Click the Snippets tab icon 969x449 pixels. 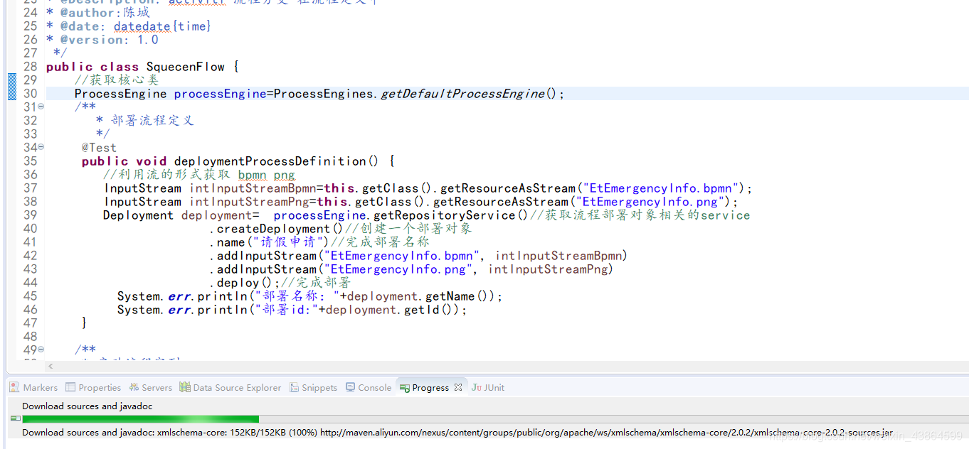[x=295, y=387]
